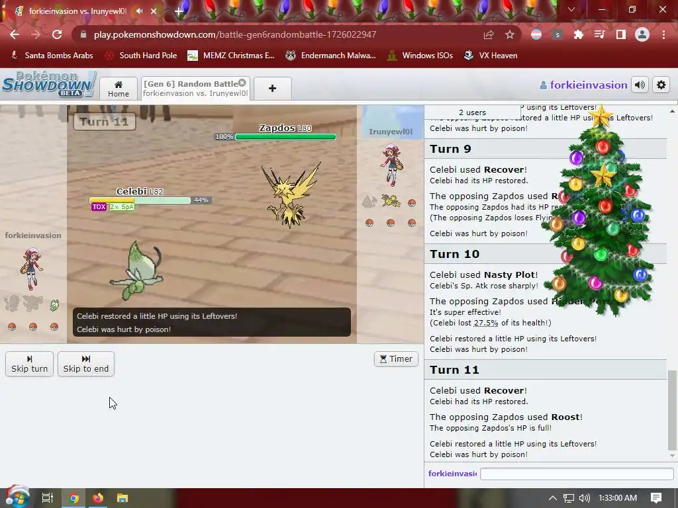Click the 27.5% health loss text
This screenshot has height=508, width=678.
tap(486, 323)
